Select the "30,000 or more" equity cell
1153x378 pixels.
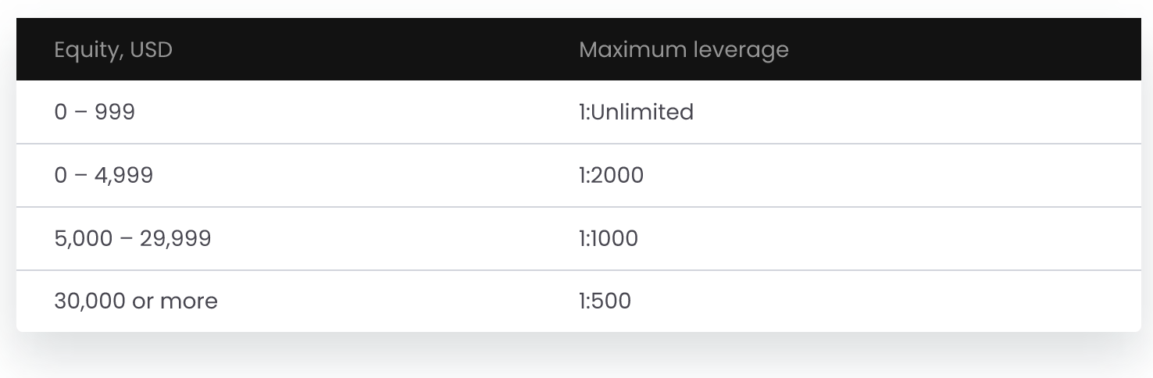click(136, 301)
